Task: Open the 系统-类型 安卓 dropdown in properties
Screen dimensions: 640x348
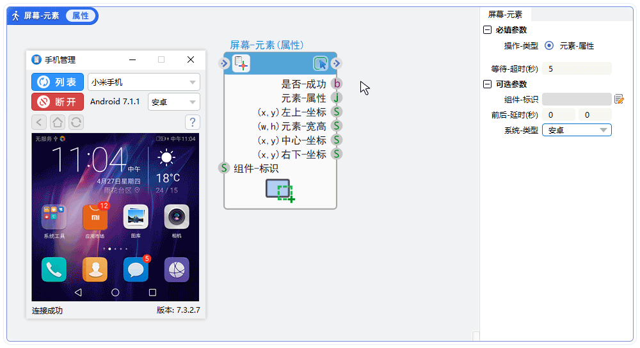Action: (x=577, y=130)
